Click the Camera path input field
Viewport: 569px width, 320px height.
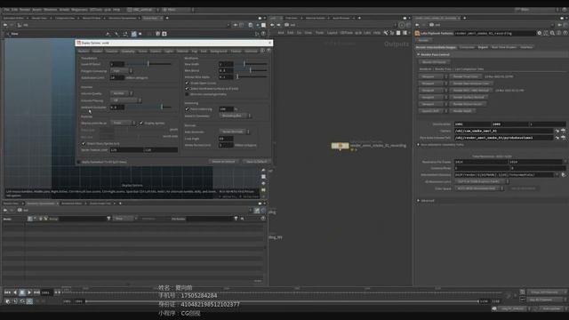click(x=504, y=131)
